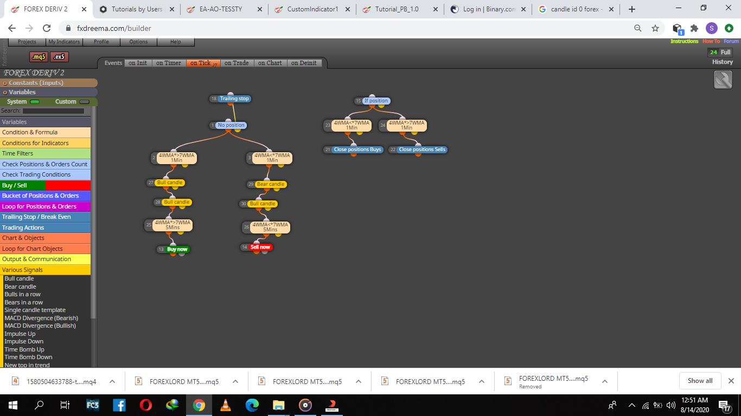Open a new browser tab

(x=631, y=9)
